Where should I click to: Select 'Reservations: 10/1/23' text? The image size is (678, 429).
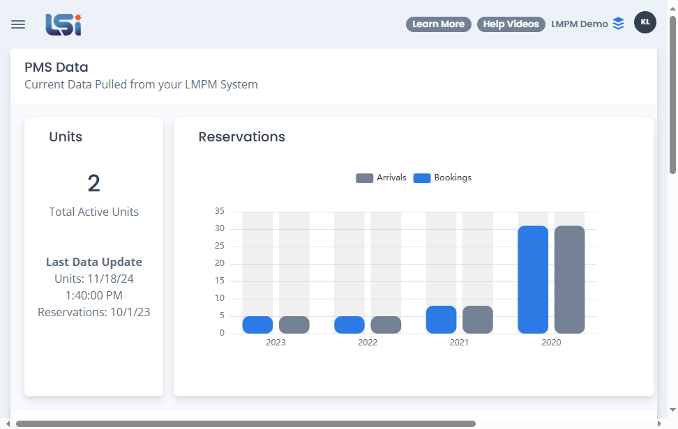(94, 312)
